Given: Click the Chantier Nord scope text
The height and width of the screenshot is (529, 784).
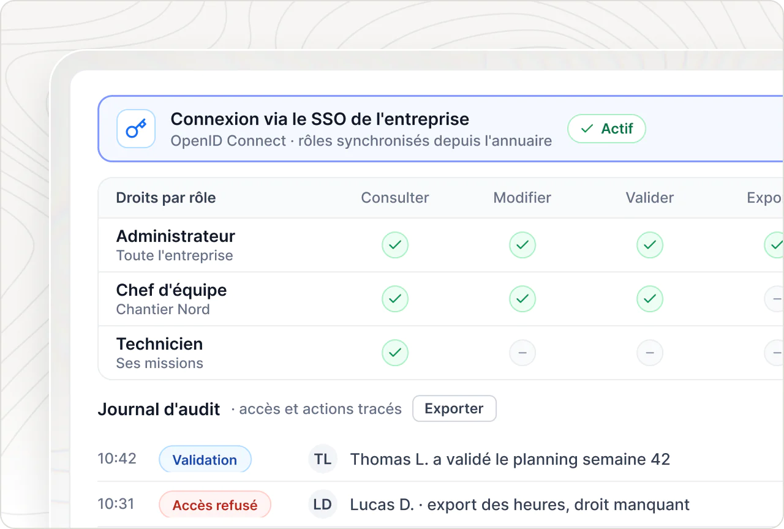Looking at the screenshot, I should pyautogui.click(x=163, y=309).
